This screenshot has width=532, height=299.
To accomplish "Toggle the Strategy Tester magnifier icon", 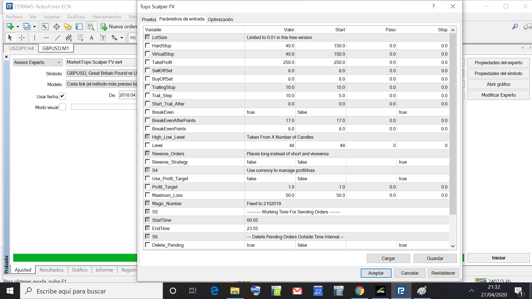I will pyautogui.click(x=91, y=27).
